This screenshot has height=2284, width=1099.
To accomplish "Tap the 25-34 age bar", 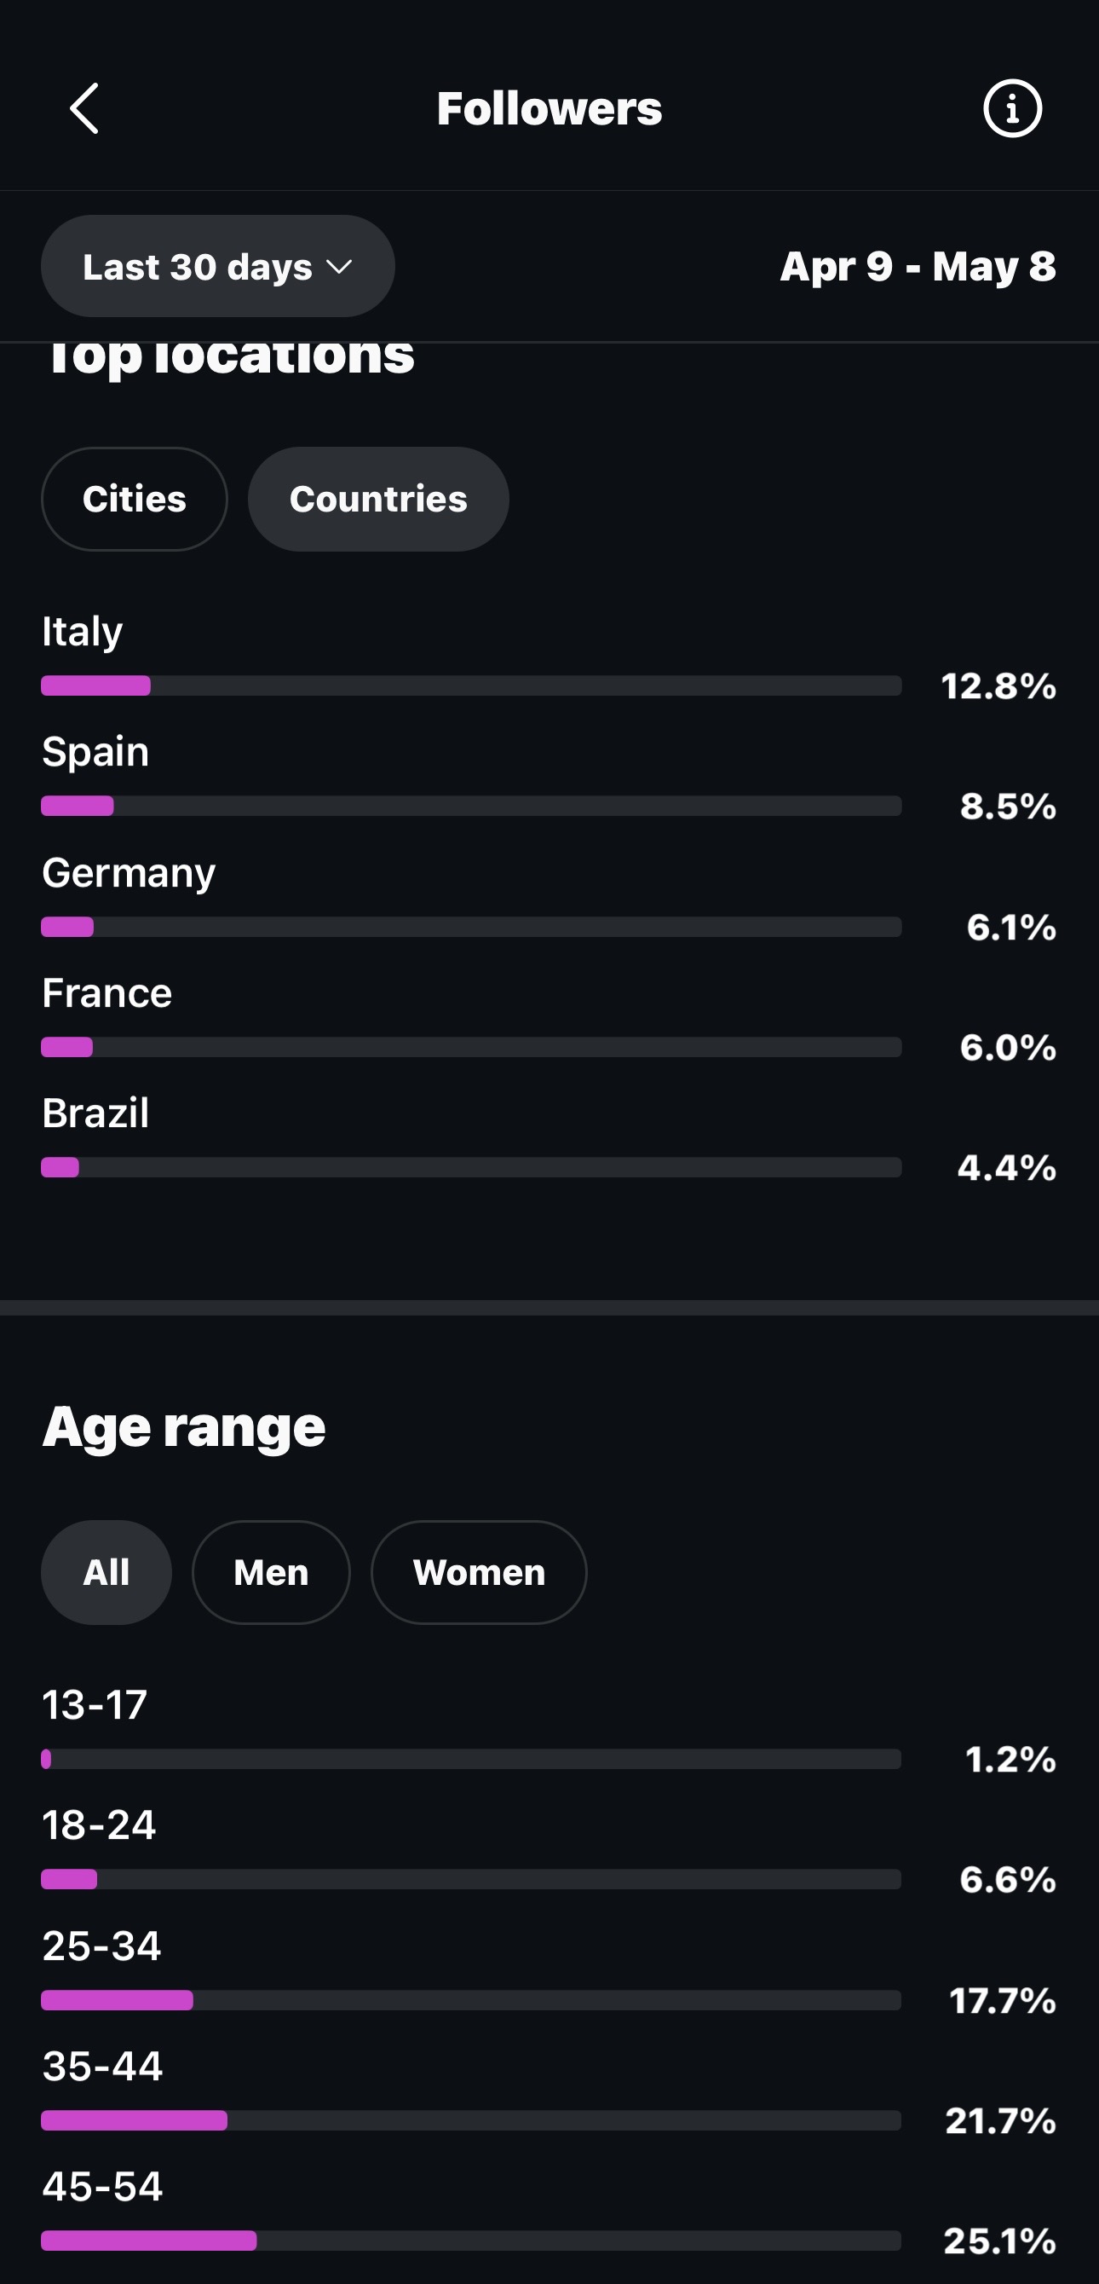I will [471, 2000].
